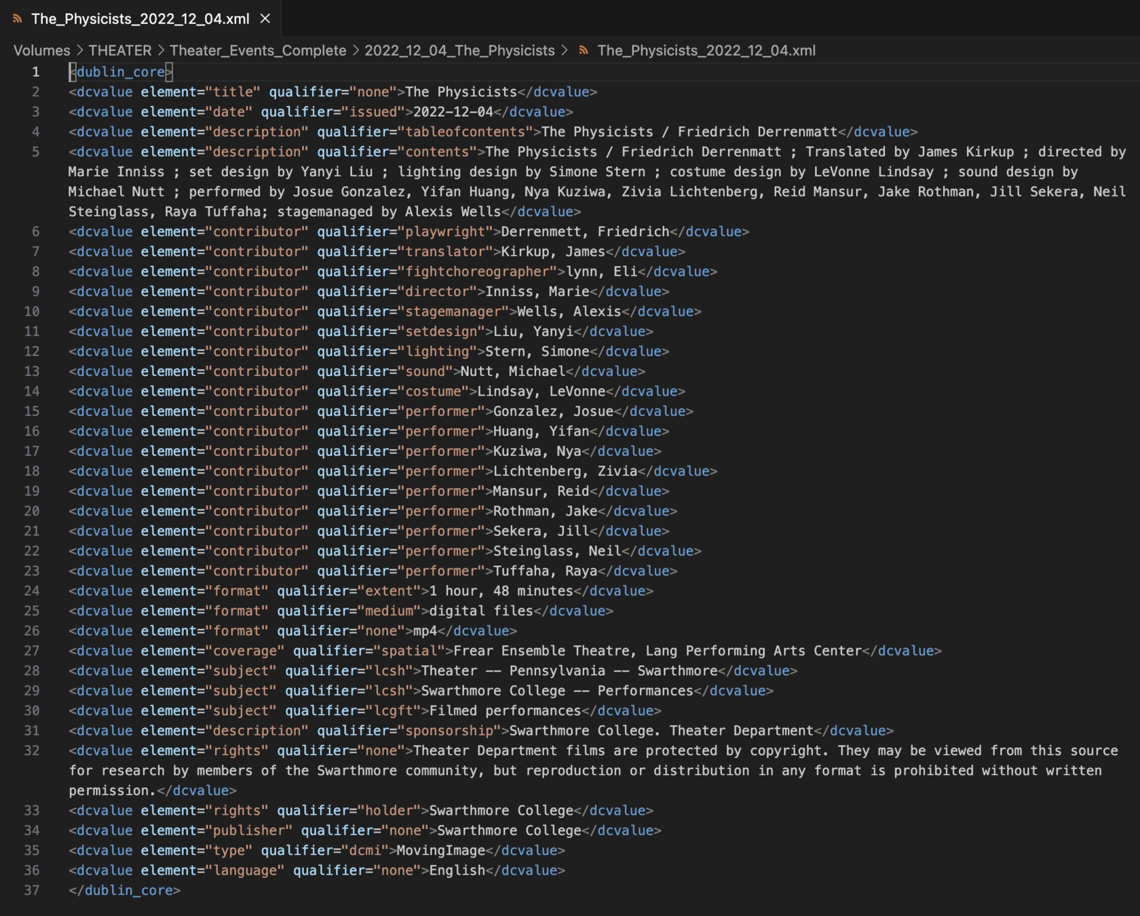Click publisher 'Swarthmore College' on line 34
The width and height of the screenshot is (1140, 916).
tap(510, 831)
